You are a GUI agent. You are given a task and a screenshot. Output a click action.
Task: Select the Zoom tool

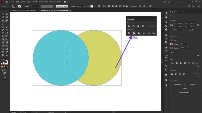7,55
